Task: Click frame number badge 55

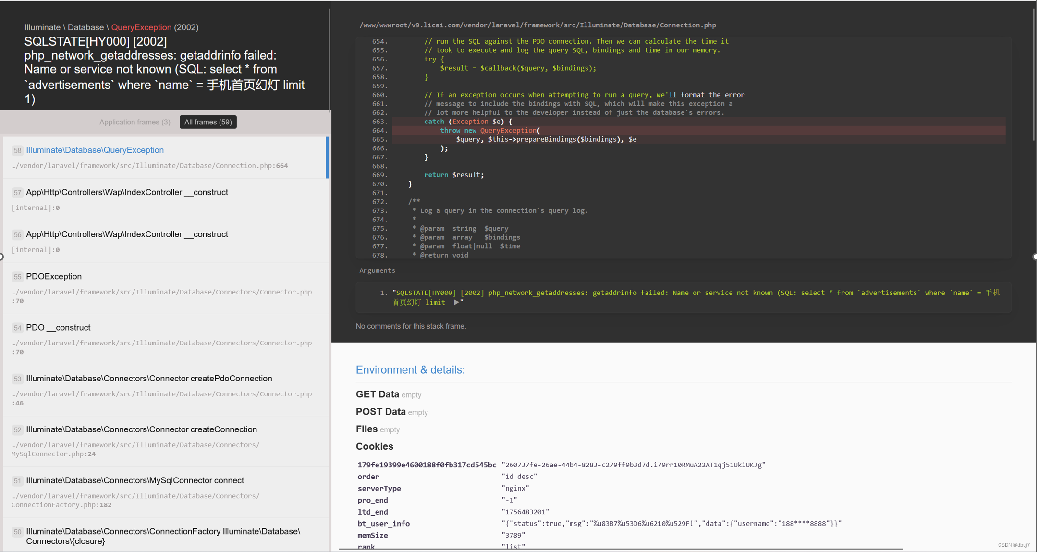Action: pos(17,277)
